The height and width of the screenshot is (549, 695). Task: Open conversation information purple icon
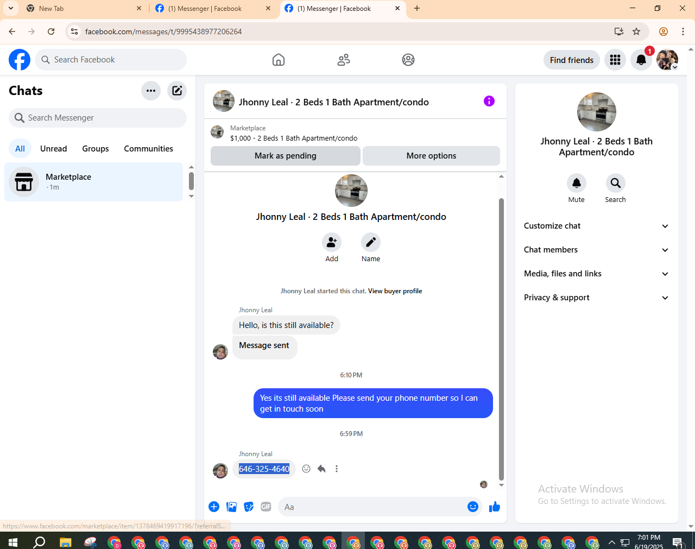point(489,101)
